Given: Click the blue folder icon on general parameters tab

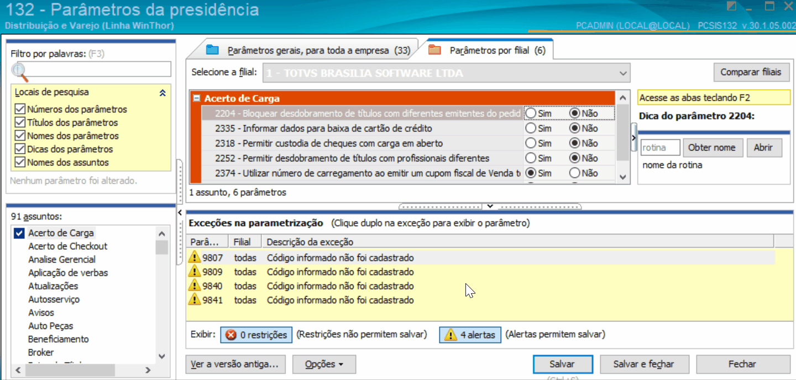Looking at the screenshot, I should coord(213,50).
